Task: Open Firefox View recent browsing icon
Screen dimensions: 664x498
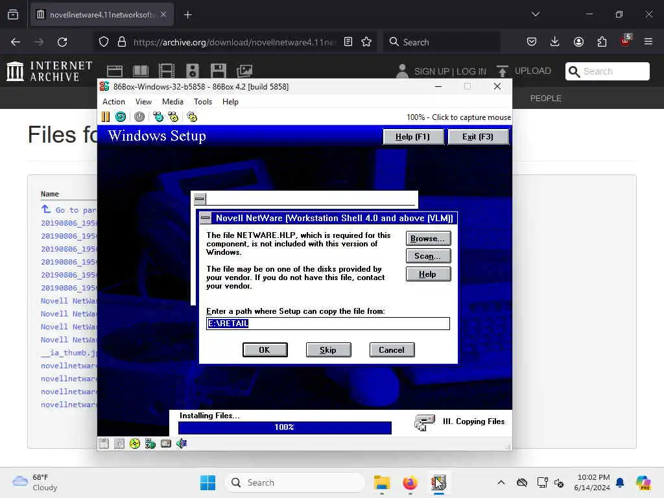Action: (x=13, y=15)
